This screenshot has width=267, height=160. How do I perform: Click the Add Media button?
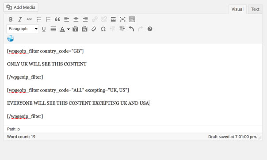pos(21,8)
